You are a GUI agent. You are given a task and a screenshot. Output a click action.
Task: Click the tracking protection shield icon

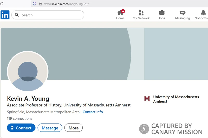34,4
